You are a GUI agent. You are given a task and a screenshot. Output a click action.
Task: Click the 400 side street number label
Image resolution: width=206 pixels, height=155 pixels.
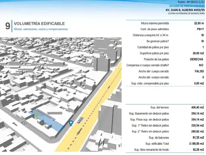pyautogui.click(x=24, y=123)
